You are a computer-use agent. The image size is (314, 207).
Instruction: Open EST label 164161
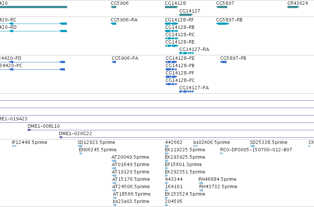pyautogui.click(x=174, y=187)
